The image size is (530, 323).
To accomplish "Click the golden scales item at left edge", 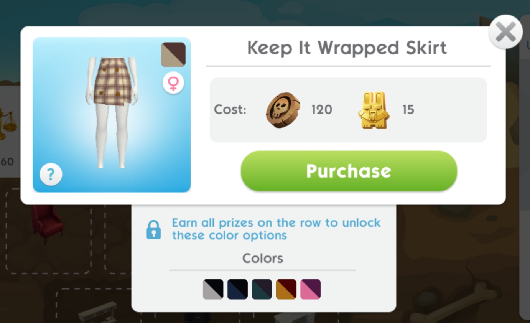I will pyautogui.click(x=8, y=124).
